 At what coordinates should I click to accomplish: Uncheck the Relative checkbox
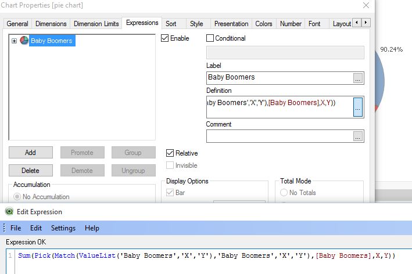click(170, 153)
